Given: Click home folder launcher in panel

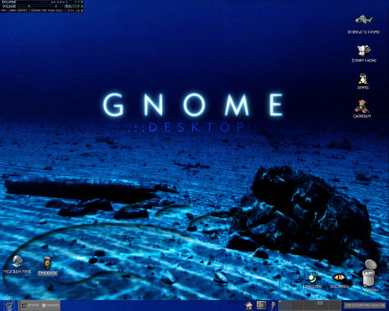Looking at the screenshot, I should (x=249, y=305).
